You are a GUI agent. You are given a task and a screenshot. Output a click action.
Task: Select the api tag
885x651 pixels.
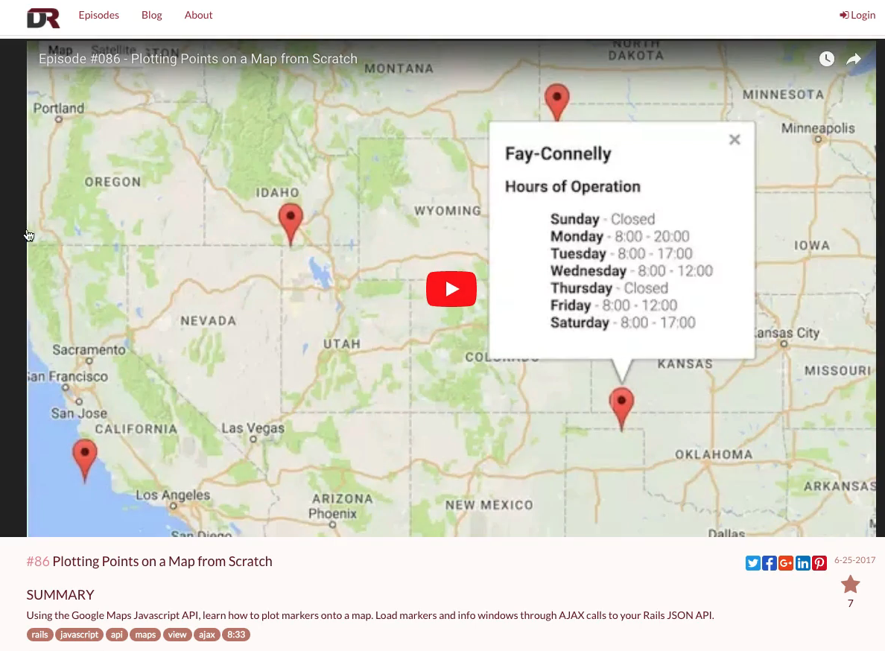click(x=117, y=635)
